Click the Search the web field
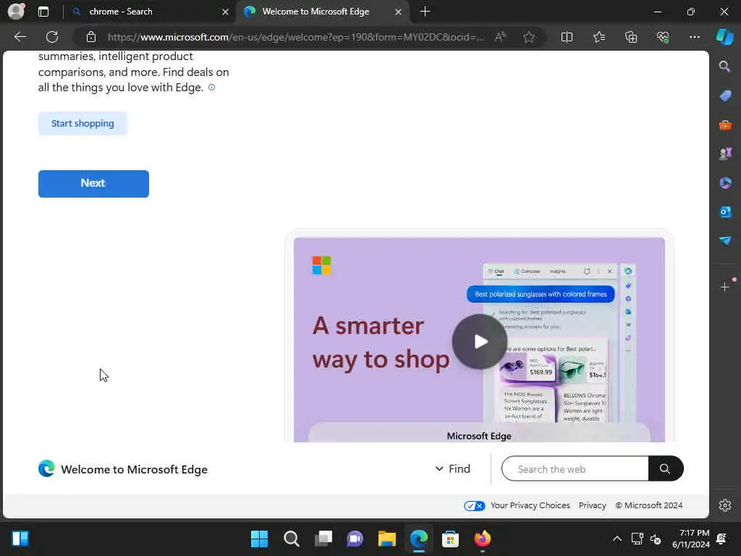741x556 pixels. click(575, 469)
